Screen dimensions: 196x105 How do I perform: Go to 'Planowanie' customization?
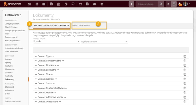pos(10,69)
